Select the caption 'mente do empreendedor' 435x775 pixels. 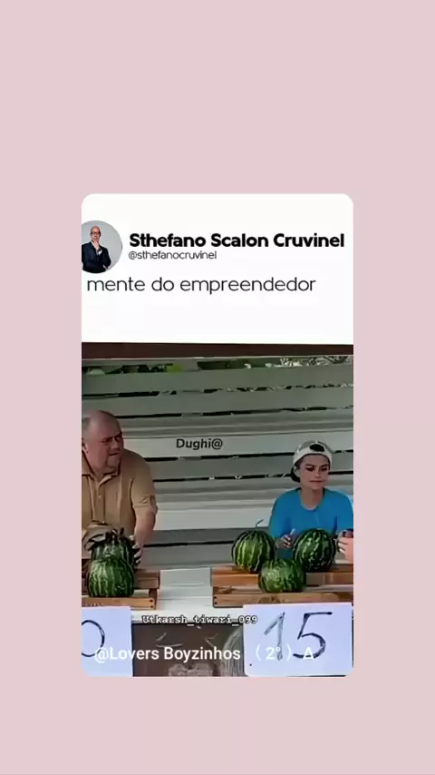point(201,285)
